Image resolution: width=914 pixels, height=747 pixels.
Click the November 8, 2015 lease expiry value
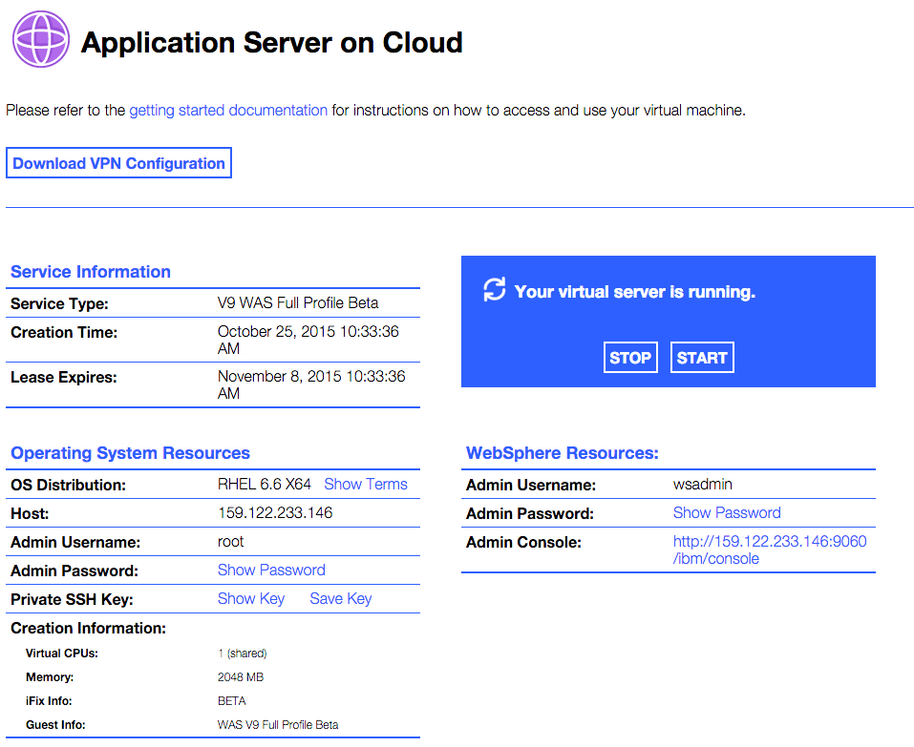pos(311,384)
